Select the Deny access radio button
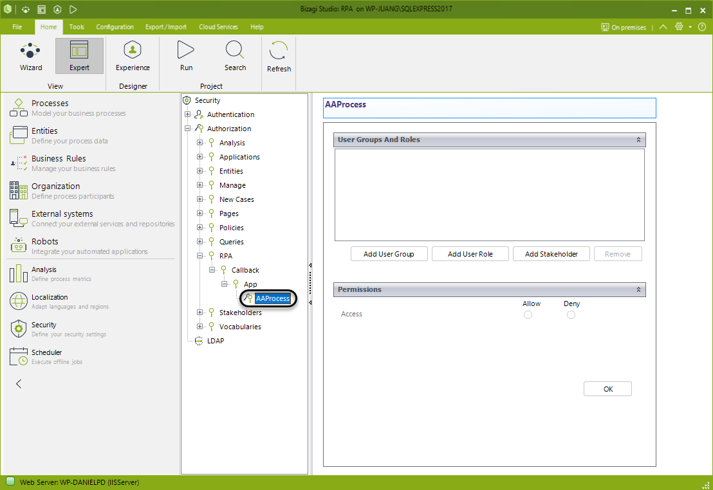The width and height of the screenshot is (713, 490). 571,314
